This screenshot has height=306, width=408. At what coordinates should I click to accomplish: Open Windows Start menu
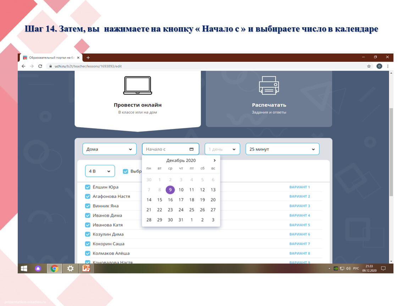pos(24,268)
